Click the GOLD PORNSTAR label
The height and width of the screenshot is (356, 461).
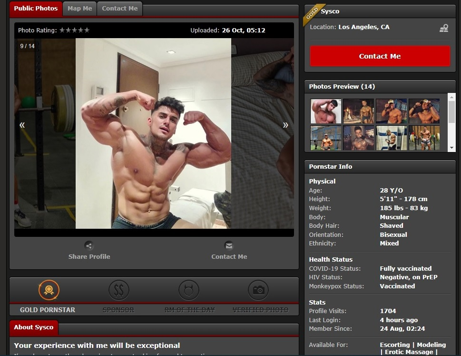[48, 310]
